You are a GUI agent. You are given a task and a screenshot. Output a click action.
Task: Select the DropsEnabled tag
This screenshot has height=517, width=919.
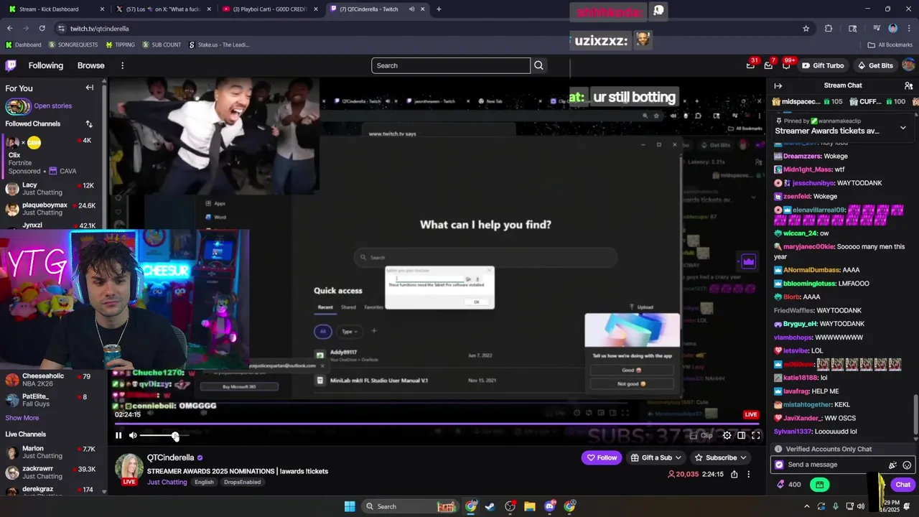[242, 482]
